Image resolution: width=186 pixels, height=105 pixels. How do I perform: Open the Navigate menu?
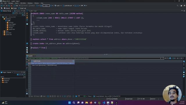[x=11, y=3]
